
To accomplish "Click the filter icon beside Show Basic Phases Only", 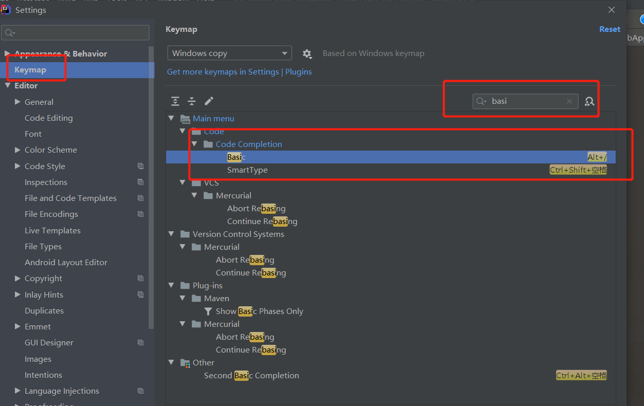I will point(208,311).
